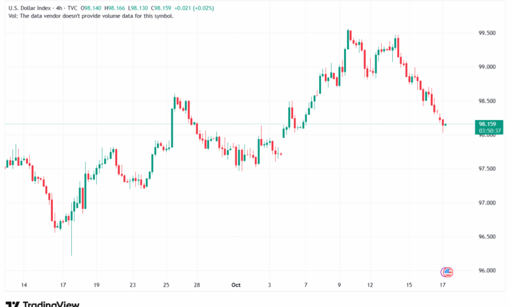Click the U.S. Dollar Index symbol title

[29, 8]
